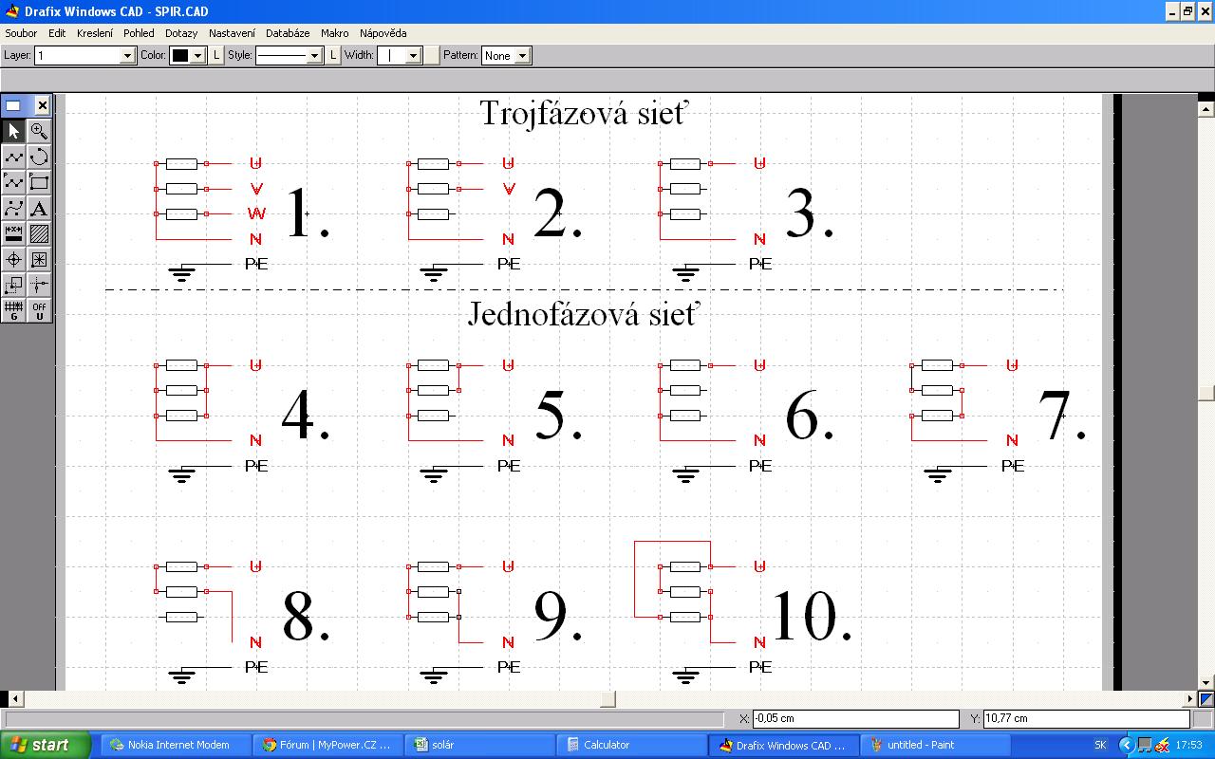
Task: Open the Pattern dropdown
Action: click(522, 56)
